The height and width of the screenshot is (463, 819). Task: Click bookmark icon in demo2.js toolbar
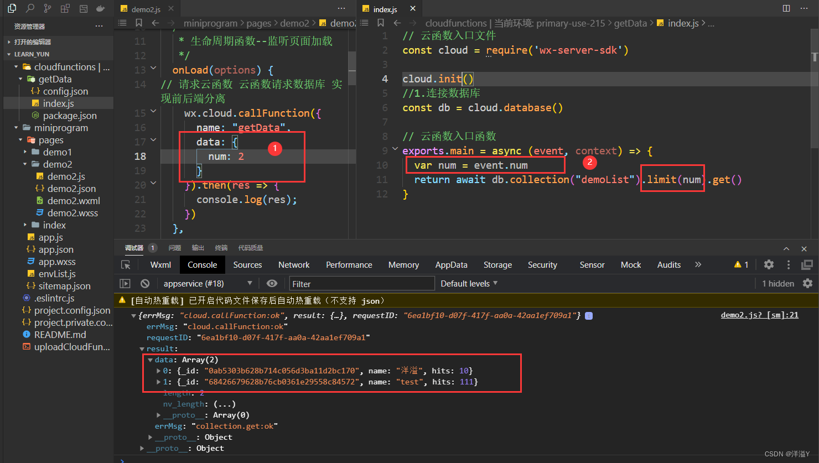tap(139, 23)
